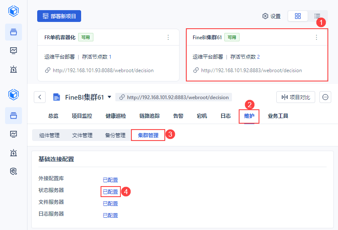Select the 维护 tab
The width and height of the screenshot is (338, 230).
coord(249,116)
